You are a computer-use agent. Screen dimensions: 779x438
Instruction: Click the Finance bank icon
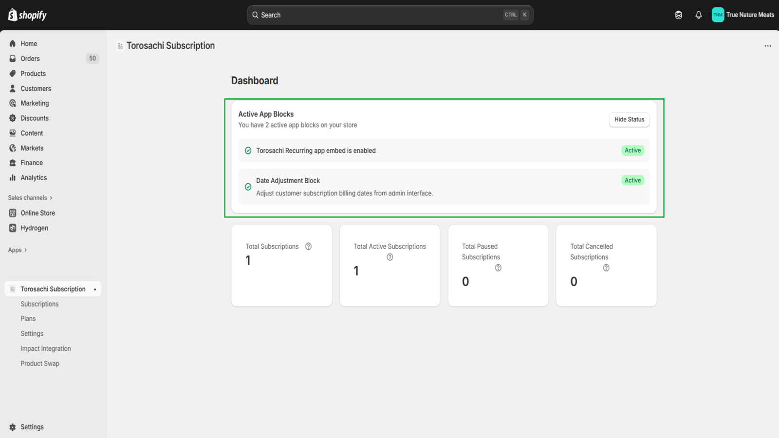click(x=13, y=163)
